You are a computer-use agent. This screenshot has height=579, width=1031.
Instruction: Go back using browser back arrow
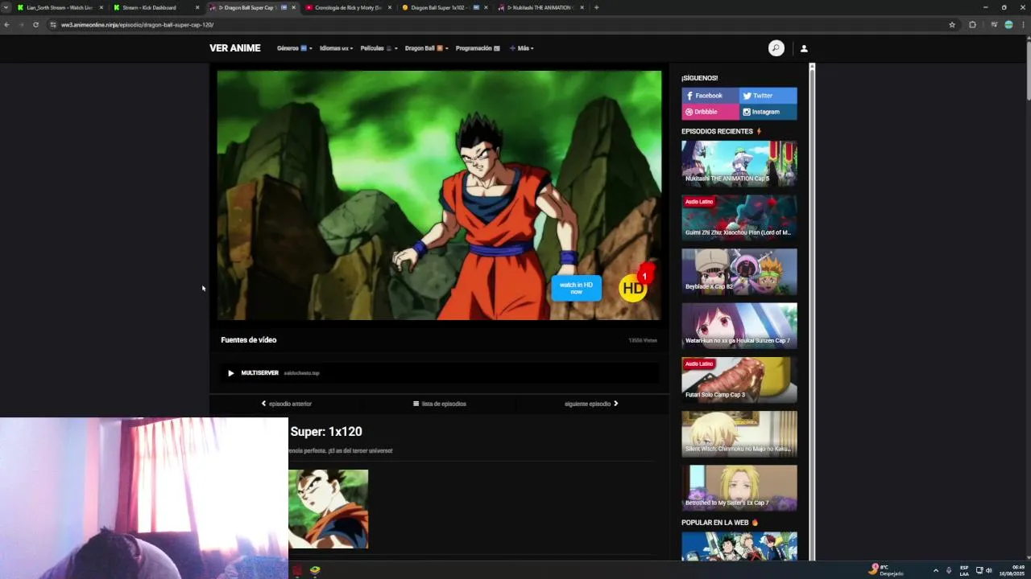coord(6,25)
